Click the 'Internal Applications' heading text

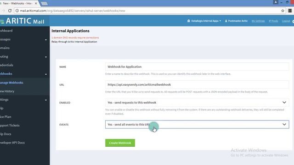70,31
